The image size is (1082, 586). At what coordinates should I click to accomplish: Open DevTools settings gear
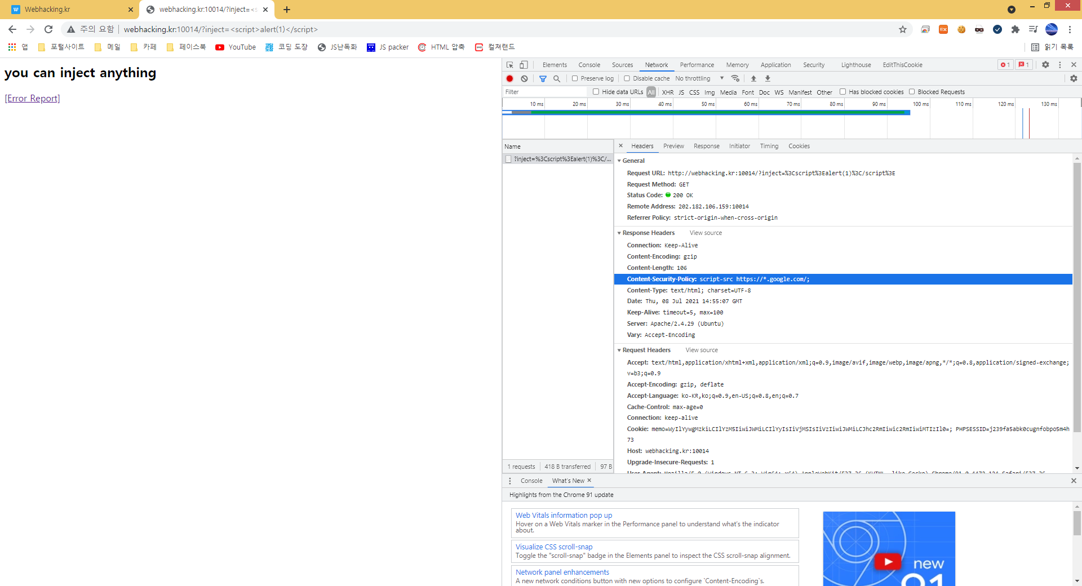(x=1045, y=65)
